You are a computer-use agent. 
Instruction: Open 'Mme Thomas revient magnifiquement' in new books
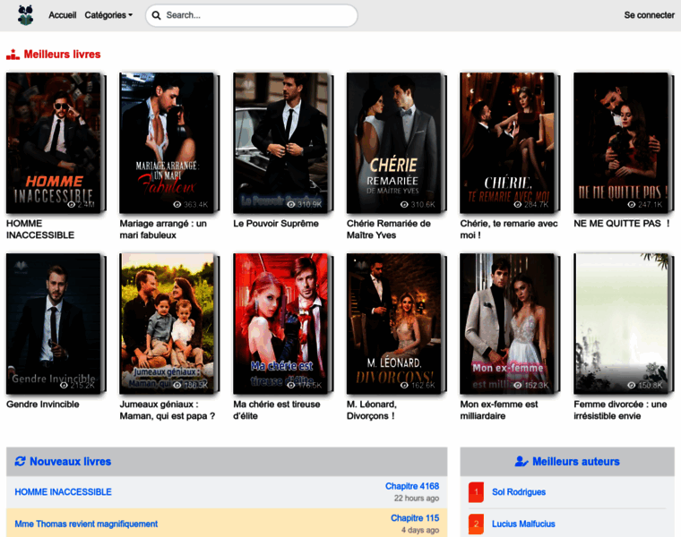(86, 524)
